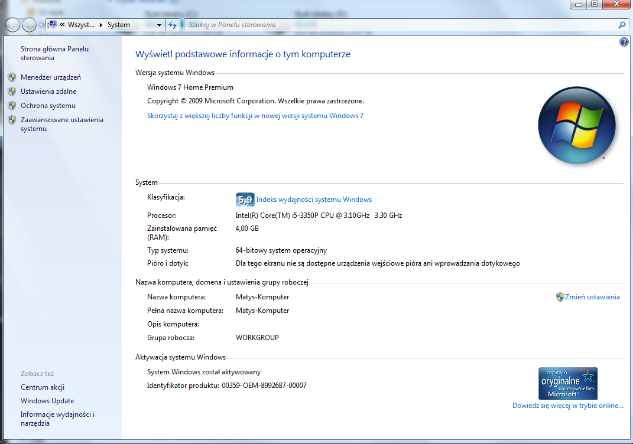The image size is (633, 444).
Task: Click 'Matys-Komputer' beside Pełna nazwa komputera
Action: coord(262,311)
